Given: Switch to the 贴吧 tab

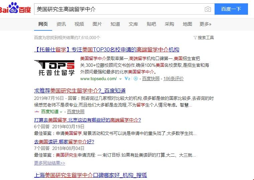Looking at the screenshot, I should tap(151, 24).
